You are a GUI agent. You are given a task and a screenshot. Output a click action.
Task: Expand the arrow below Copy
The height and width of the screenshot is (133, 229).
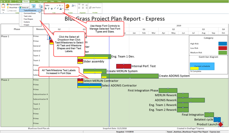tap(3, 13)
